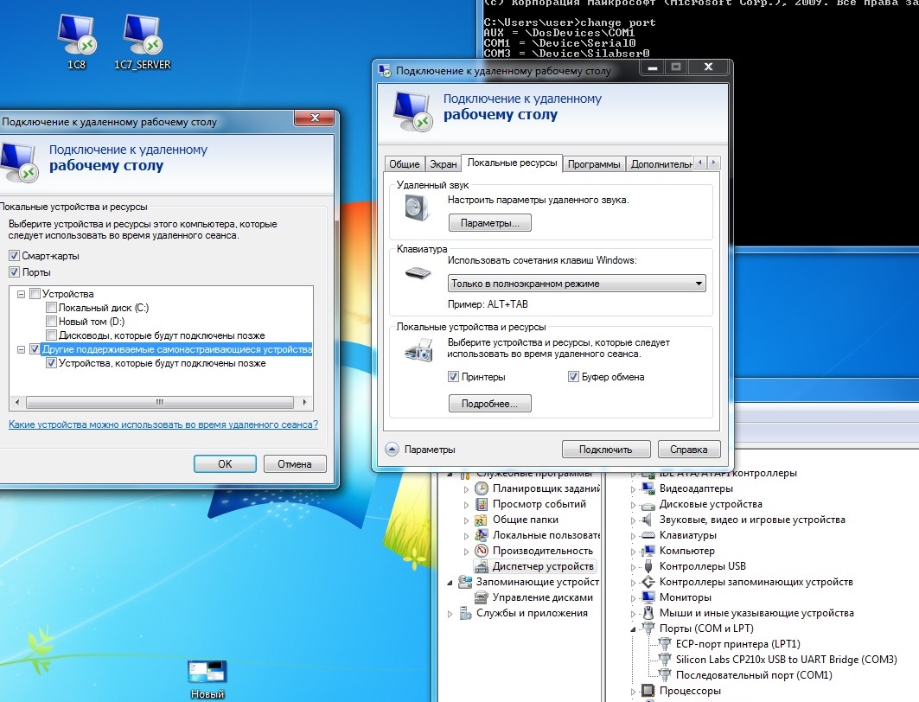Screen dimensions: 919x702
Task: Open the 1C7_SERVER desktop shortcut
Action: point(142,38)
